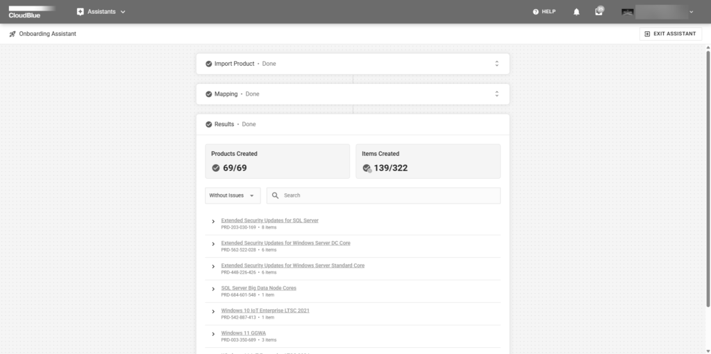Expand SQL Server Big Data Node Cores
Viewport: 711px width, 354px height.
tap(213, 289)
